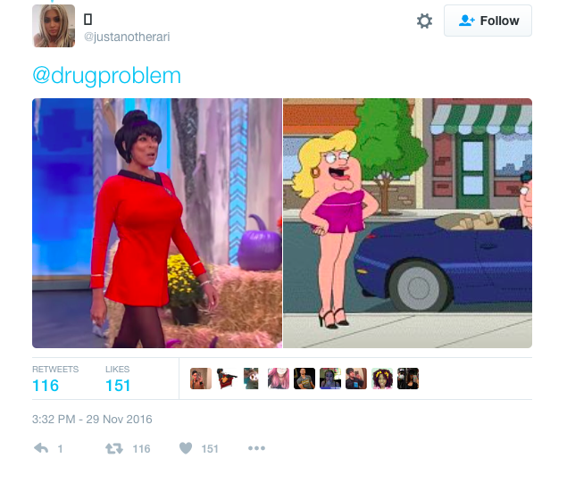
Task: Open the cartoon character image
Action: click(407, 223)
